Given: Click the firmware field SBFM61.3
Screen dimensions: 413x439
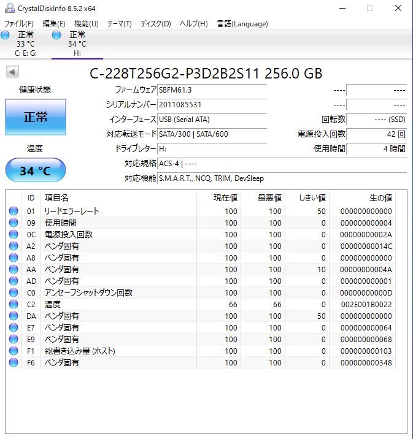Looking at the screenshot, I should click(212, 90).
